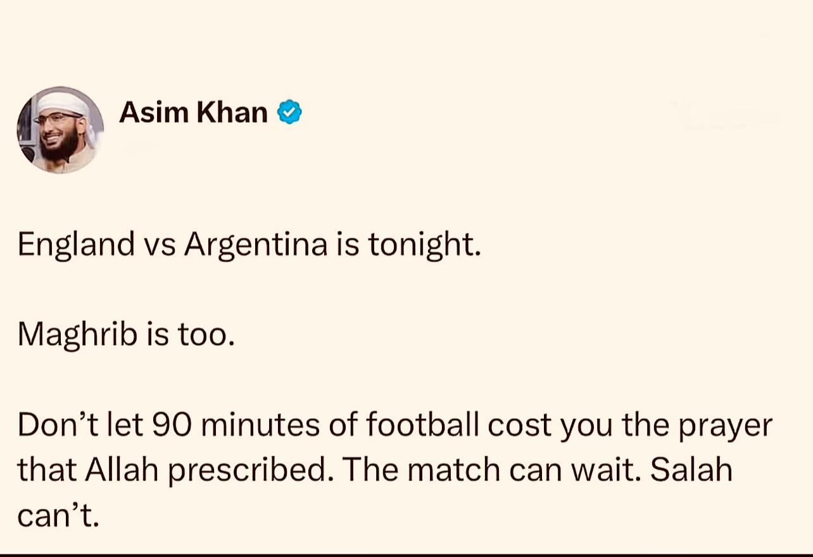The image size is (813, 557).
Task: Click the dark divider below the tweet
Action: click(406, 554)
